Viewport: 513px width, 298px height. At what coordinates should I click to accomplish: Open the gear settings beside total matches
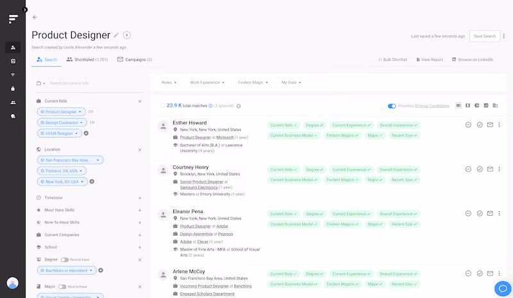239,106
